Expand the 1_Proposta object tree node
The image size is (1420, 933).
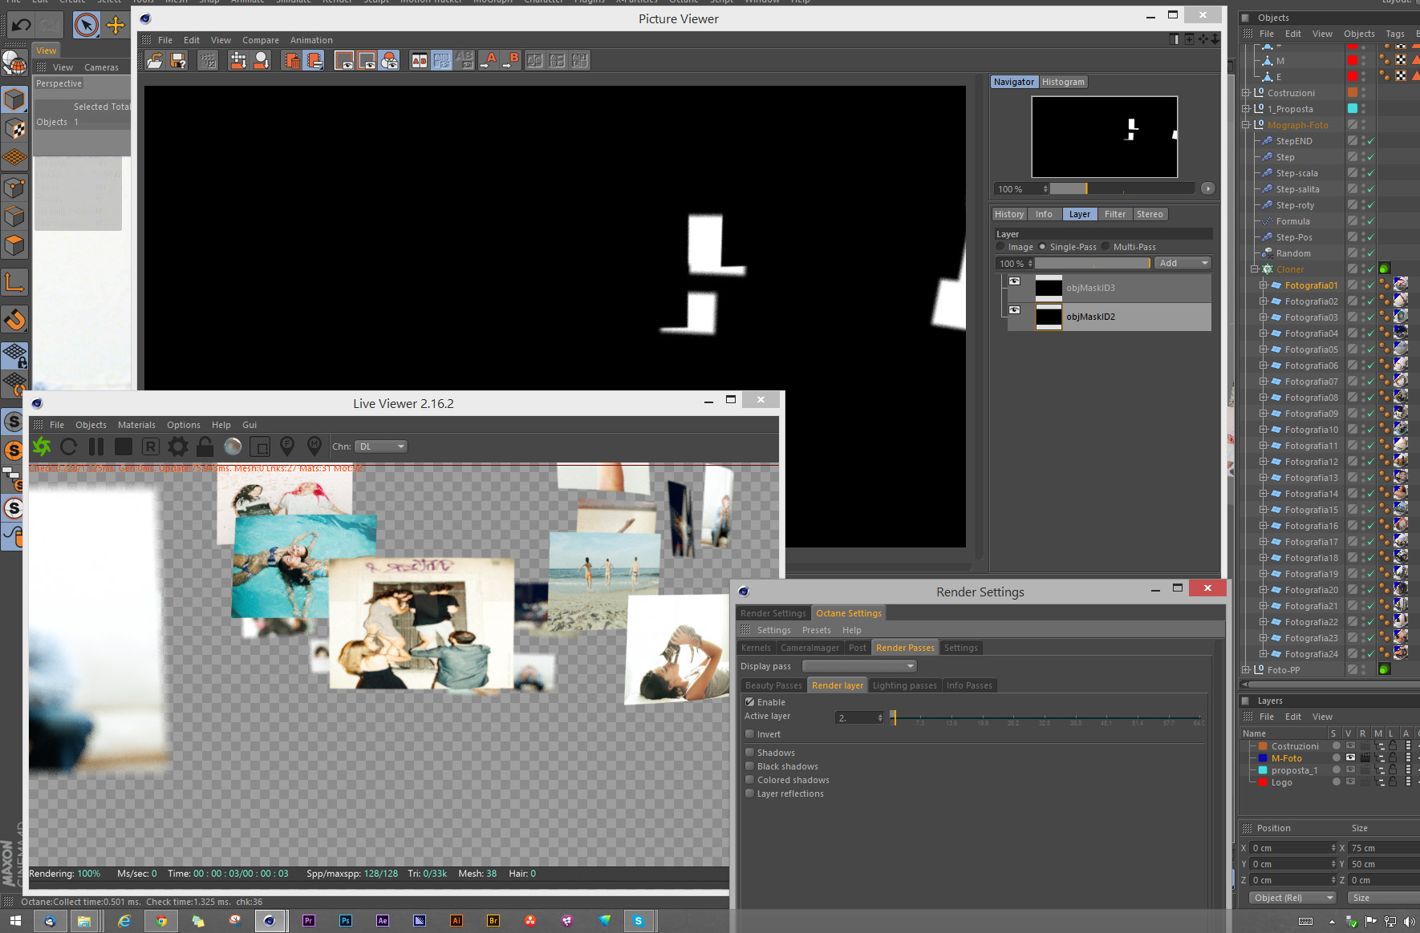tap(1246, 109)
